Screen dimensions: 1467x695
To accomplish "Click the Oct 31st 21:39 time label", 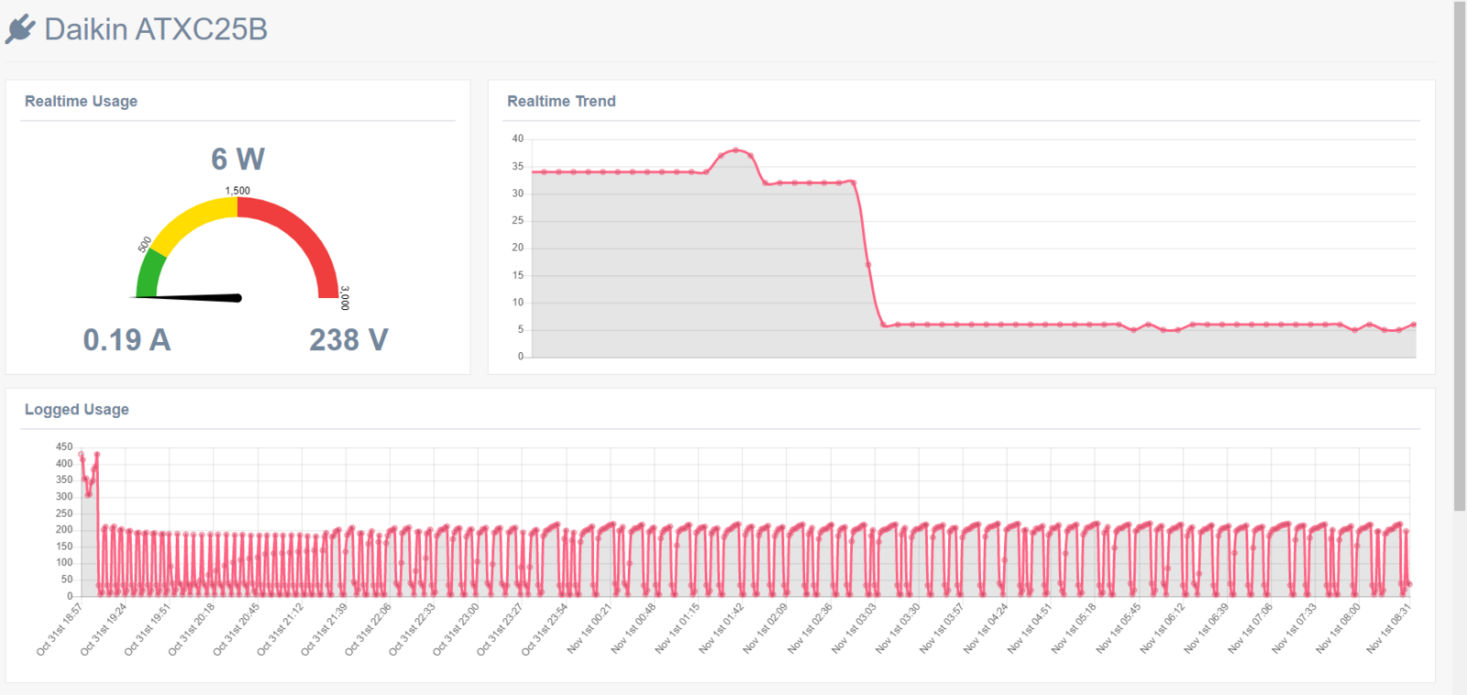I will (x=325, y=629).
